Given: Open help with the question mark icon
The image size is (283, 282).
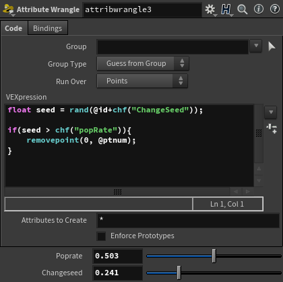Looking at the screenshot, I should tap(275, 9).
